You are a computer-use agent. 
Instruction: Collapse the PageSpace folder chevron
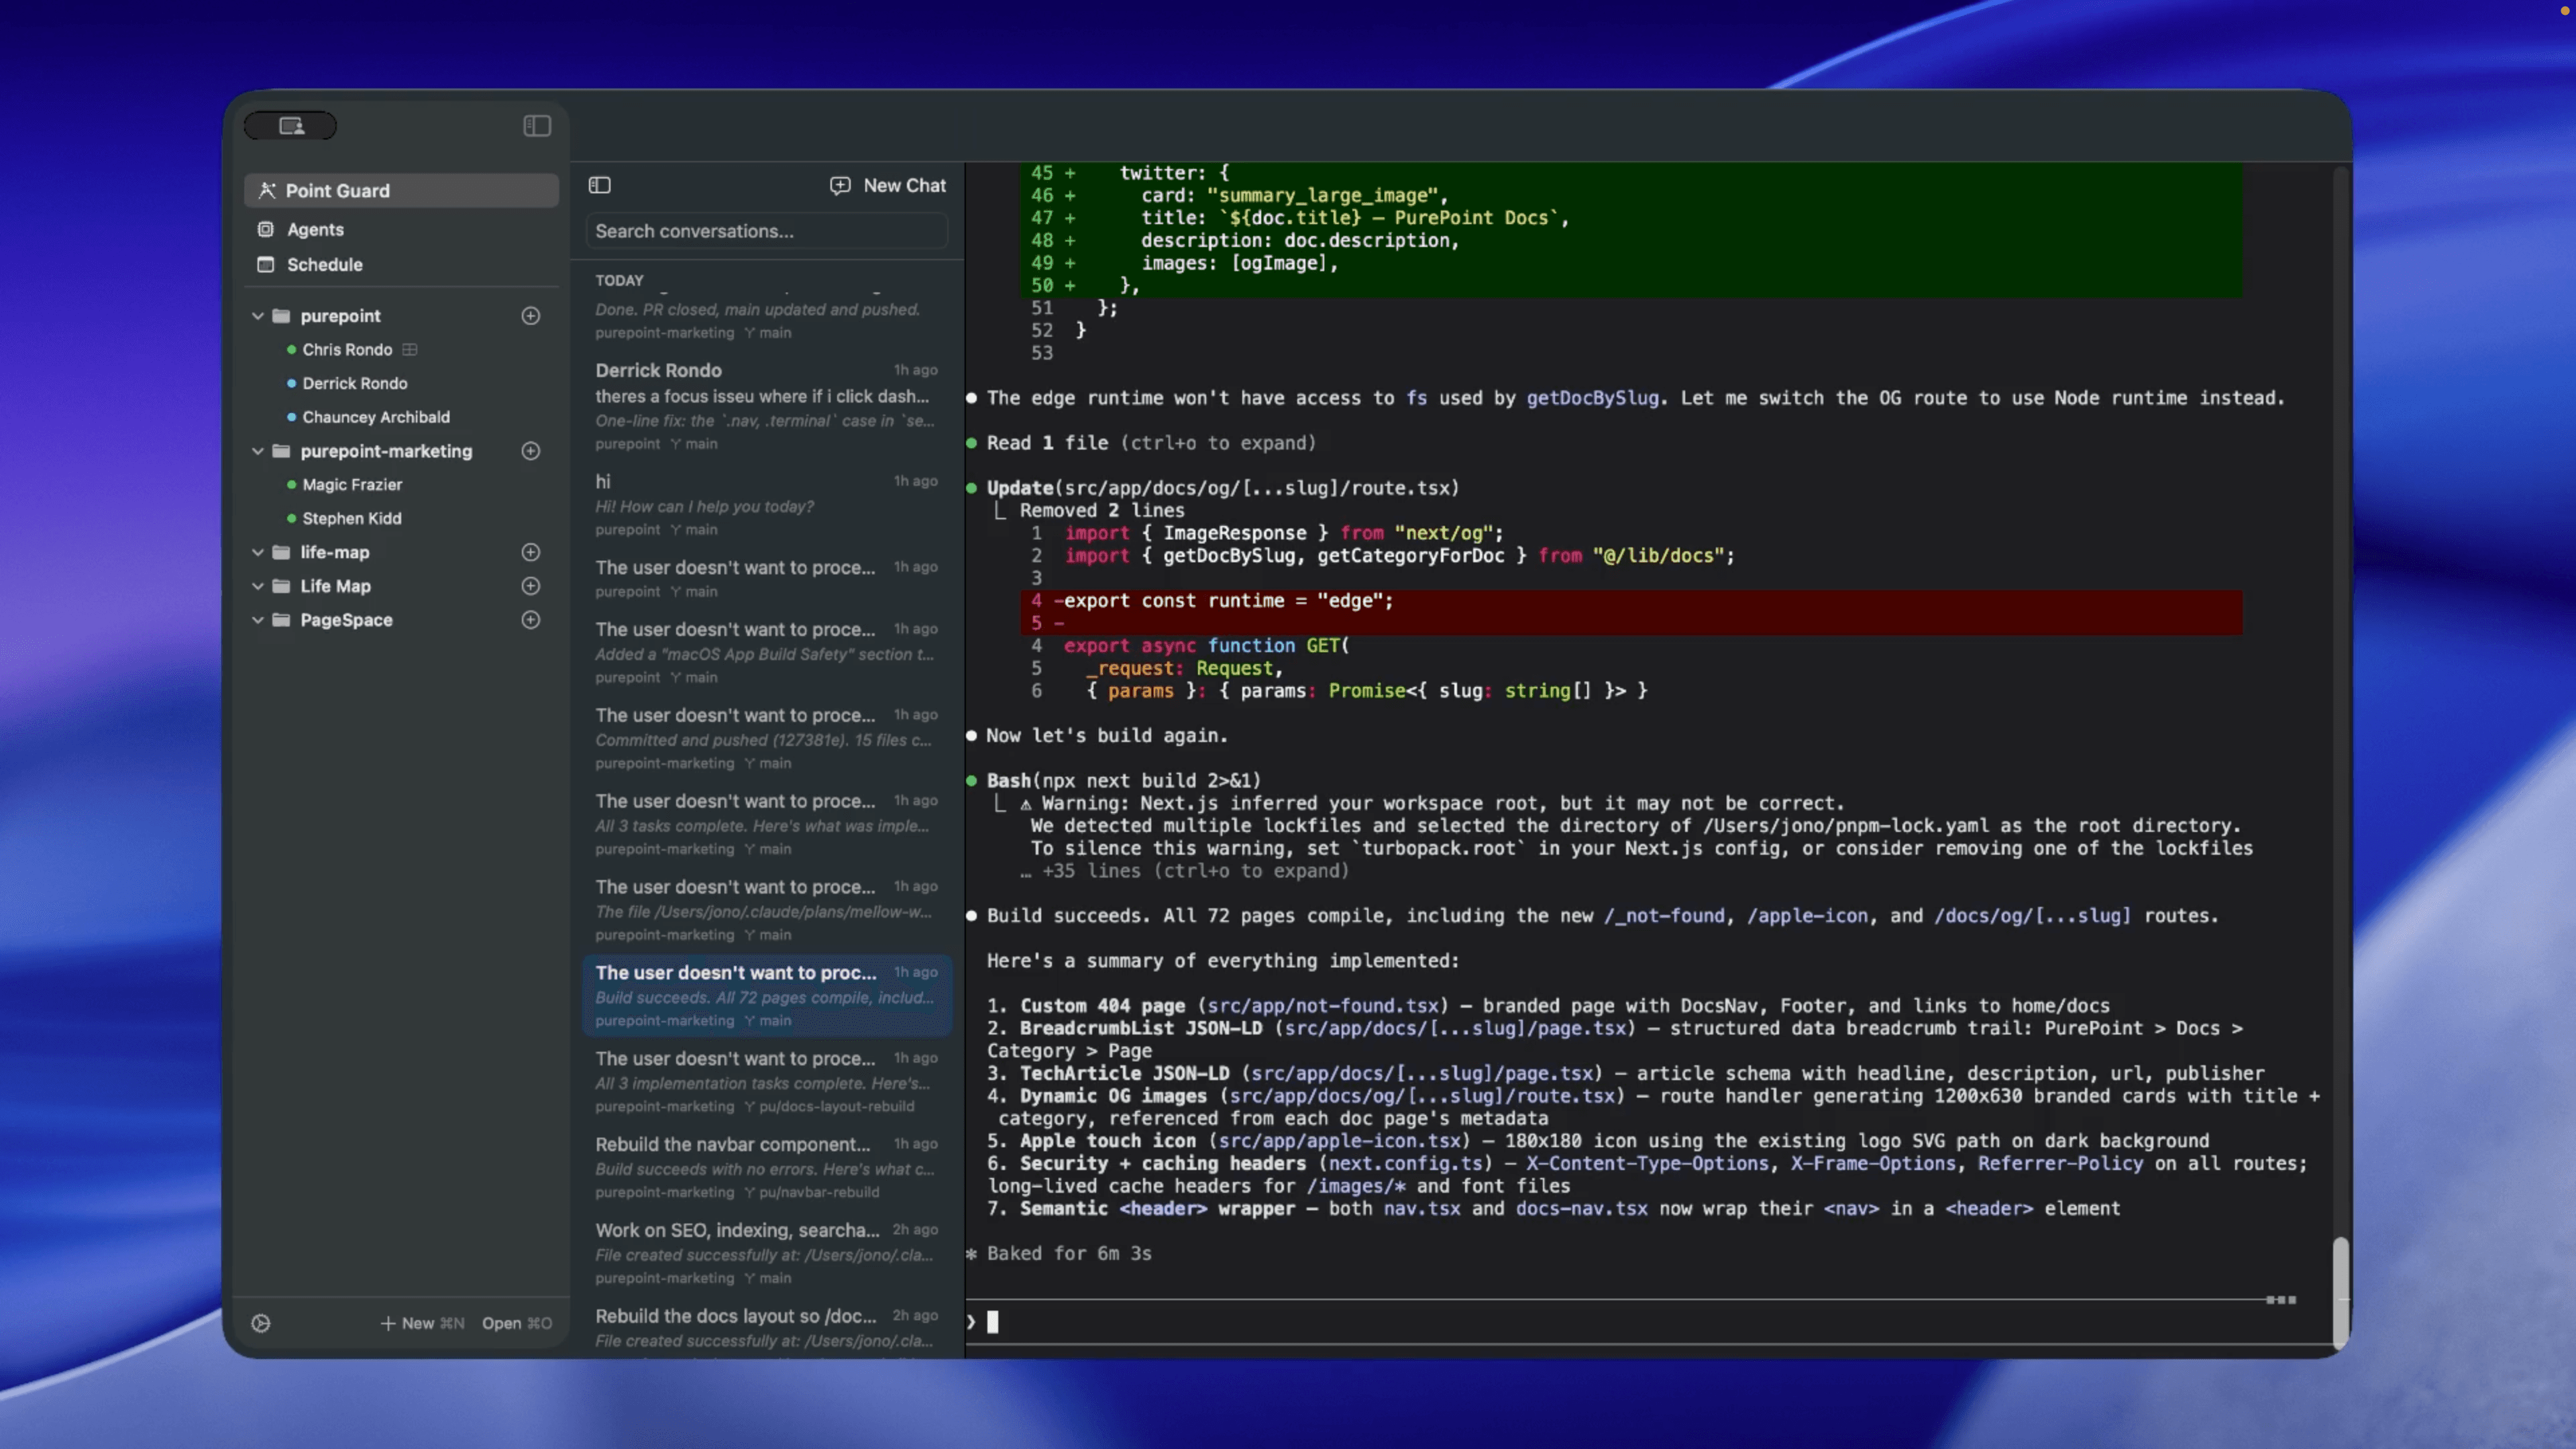pyautogui.click(x=258, y=620)
